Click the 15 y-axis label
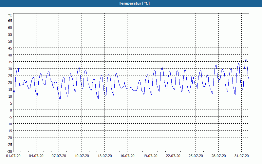This screenshot has height=164, width=262. (10, 90)
